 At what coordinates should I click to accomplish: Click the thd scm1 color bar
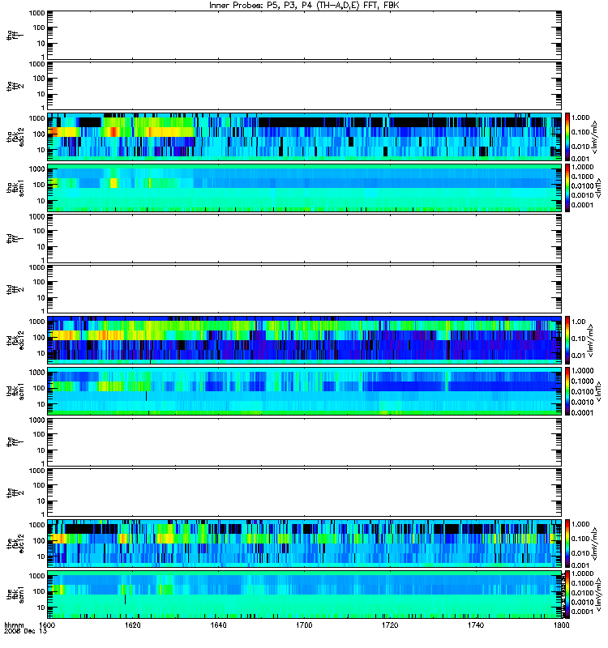pyautogui.click(x=567, y=391)
